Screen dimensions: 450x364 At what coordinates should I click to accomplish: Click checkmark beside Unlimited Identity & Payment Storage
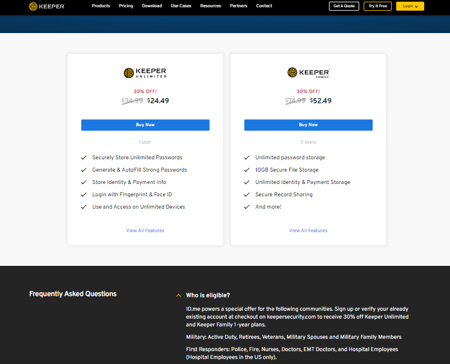point(247,182)
